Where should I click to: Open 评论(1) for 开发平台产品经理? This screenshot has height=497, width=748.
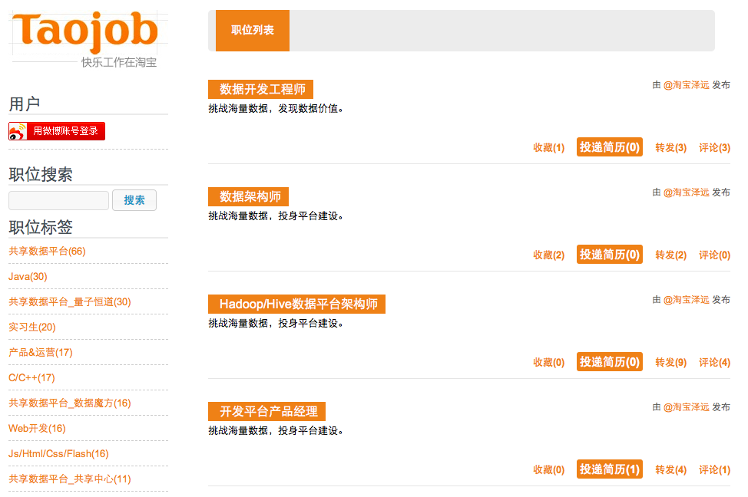coord(714,469)
